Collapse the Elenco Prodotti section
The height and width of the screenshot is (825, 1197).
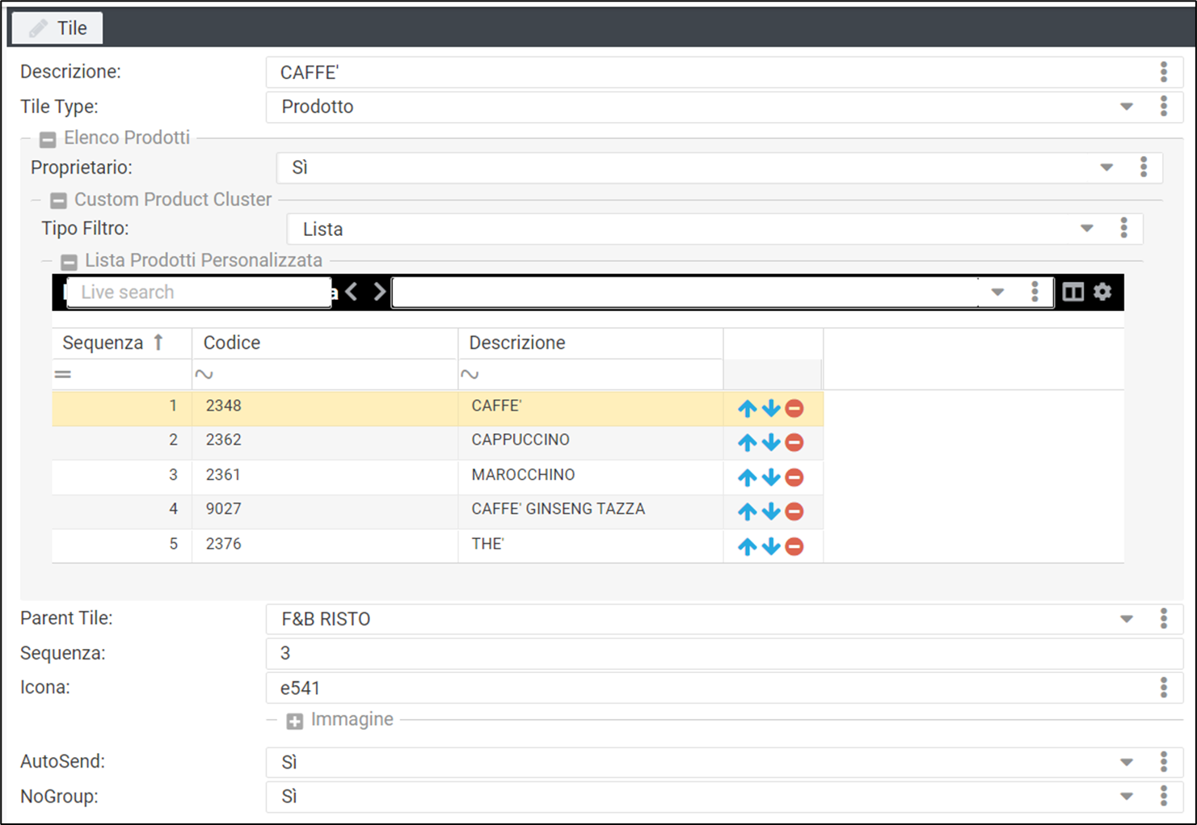click(x=48, y=139)
